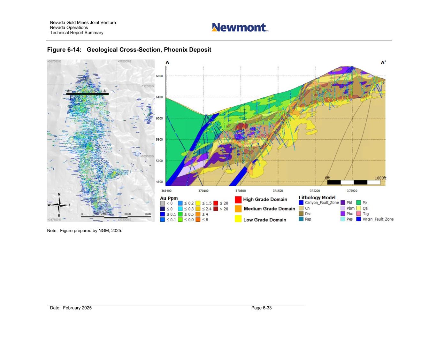Select the Medium Grade Domain orange swatch
The image size is (436, 337).
coord(238,209)
